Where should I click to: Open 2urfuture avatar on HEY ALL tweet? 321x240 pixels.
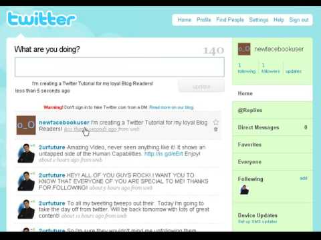[26, 181]
